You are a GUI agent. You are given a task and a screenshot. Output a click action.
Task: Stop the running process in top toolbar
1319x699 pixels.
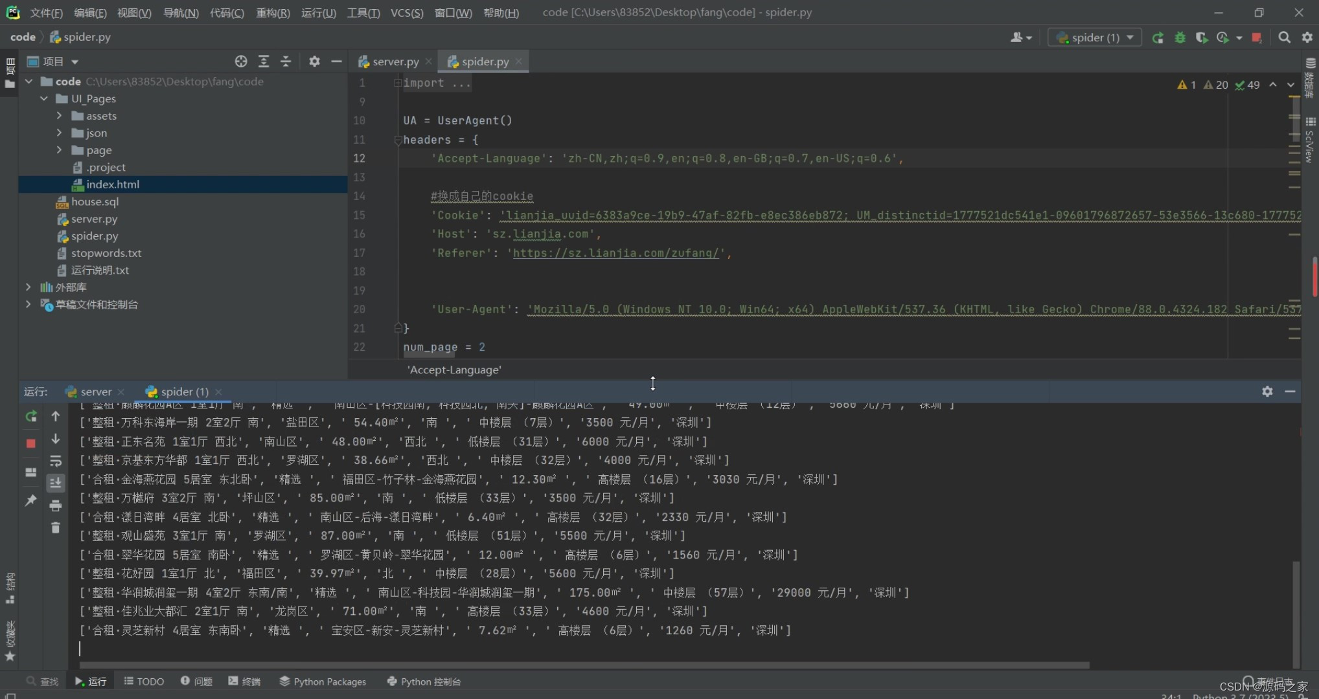(1257, 38)
